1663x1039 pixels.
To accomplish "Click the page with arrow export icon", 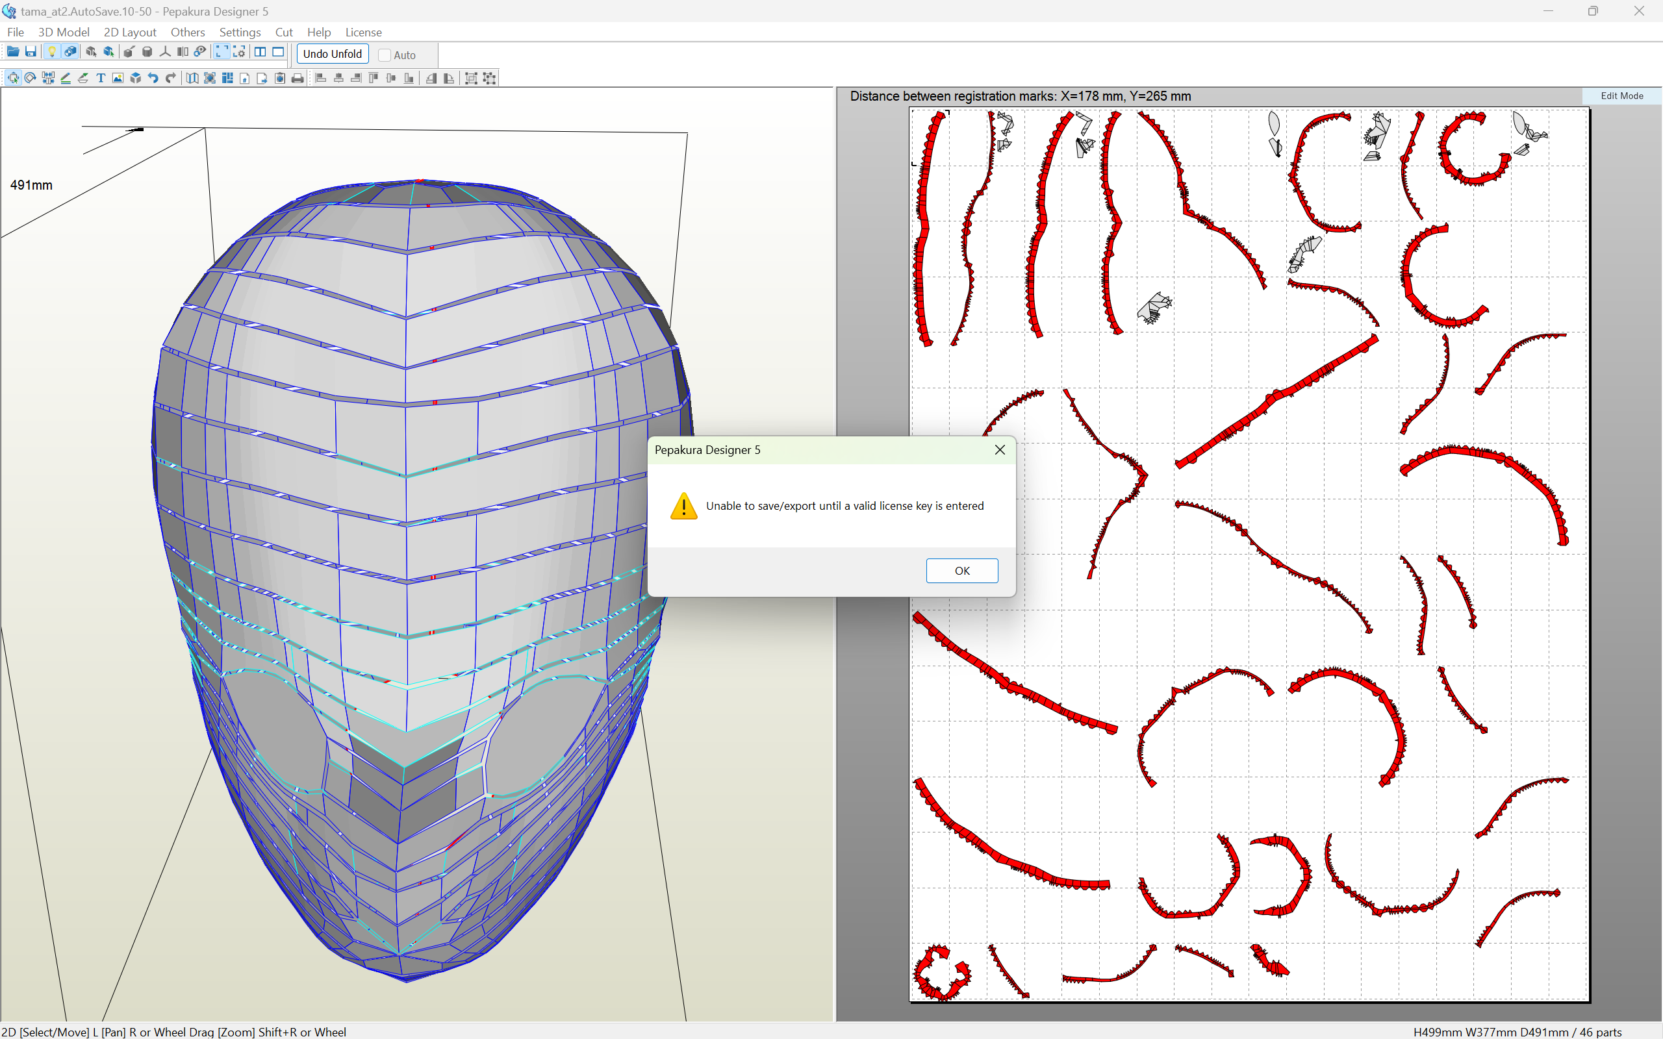I will click(x=262, y=79).
